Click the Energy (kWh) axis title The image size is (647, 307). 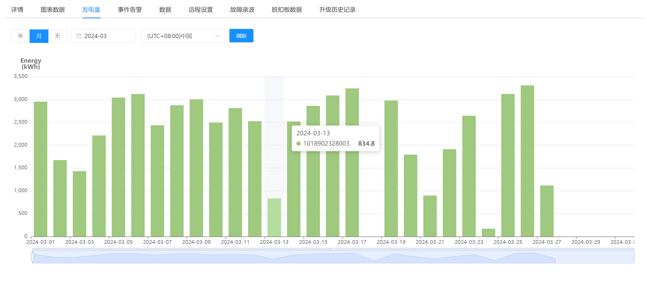pos(31,64)
